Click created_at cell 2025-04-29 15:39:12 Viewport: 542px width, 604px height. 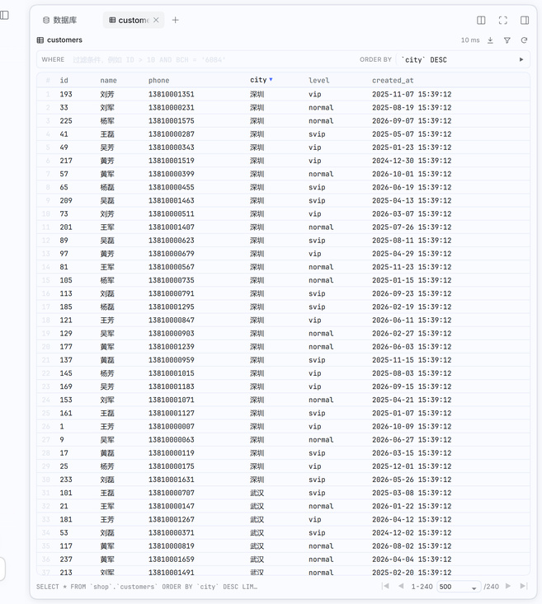412,254
